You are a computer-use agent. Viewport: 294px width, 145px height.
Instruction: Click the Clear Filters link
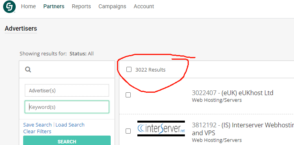[x=37, y=132]
